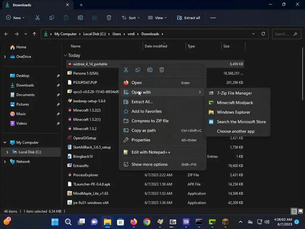Expand OneDrive tree node
This screenshot has width=305, height=229.
5,57
